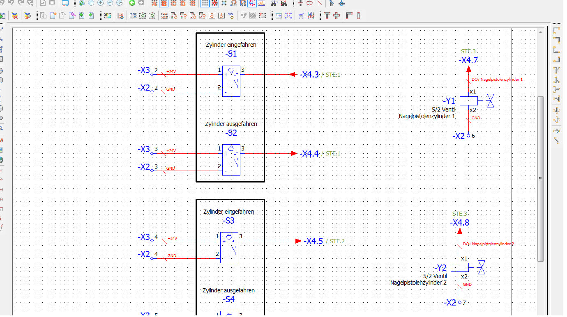Click cross-reference -X4.5
Screen dimensions: 567x317
point(313,241)
